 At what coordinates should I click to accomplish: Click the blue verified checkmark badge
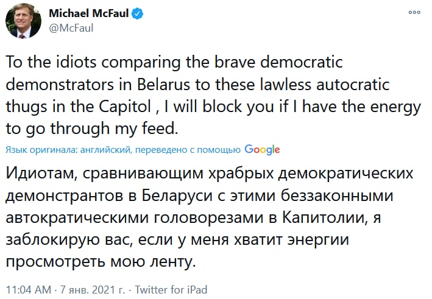pyautogui.click(x=137, y=13)
